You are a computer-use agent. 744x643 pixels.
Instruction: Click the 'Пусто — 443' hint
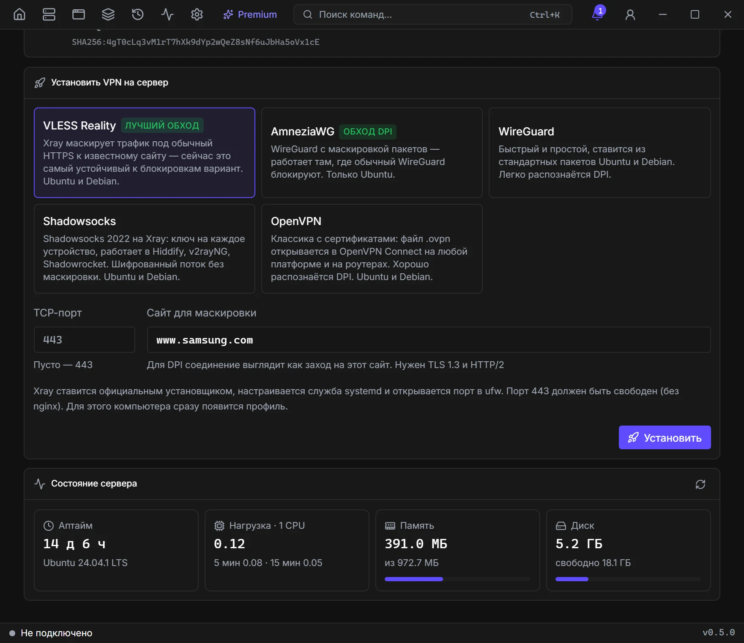(63, 365)
